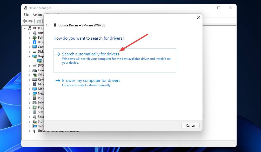This screenshot has width=261, height=152.
Task: Click the Cancel button
Action: (190, 125)
